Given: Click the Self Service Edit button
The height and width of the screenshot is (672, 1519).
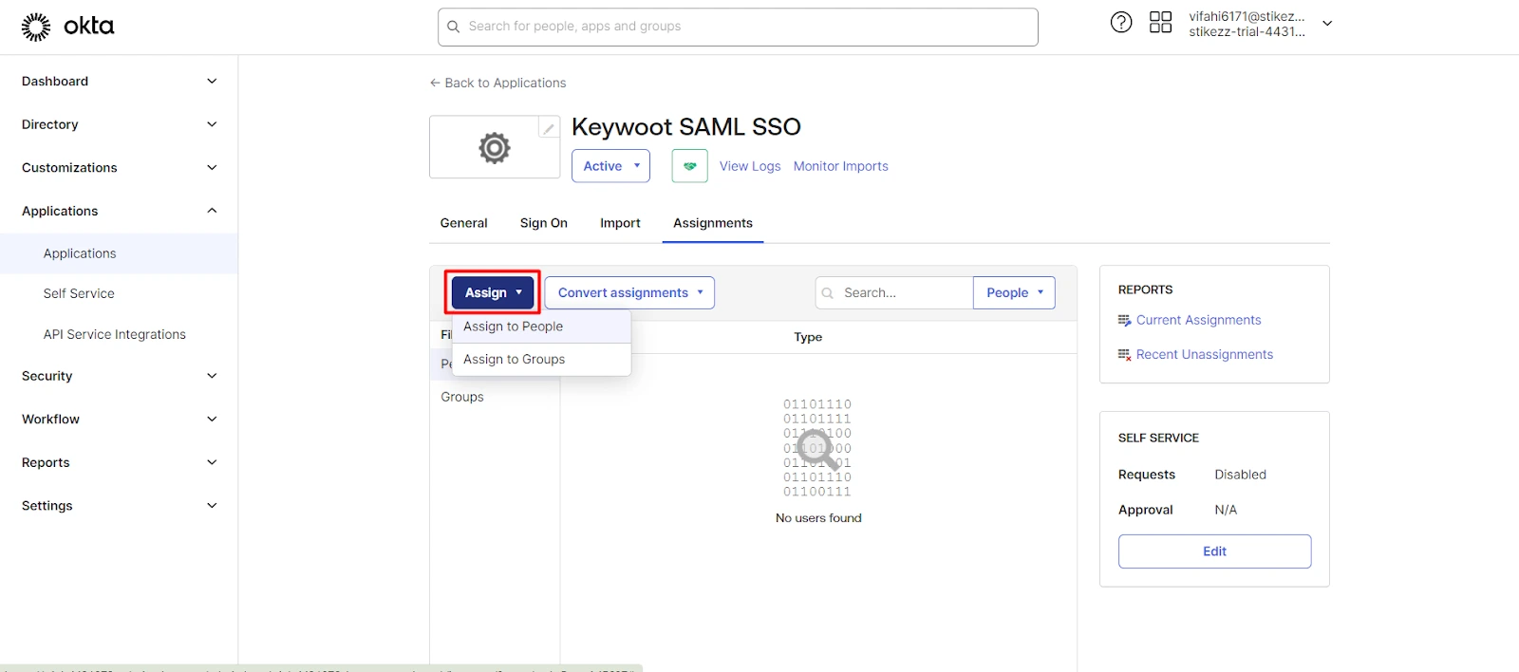Looking at the screenshot, I should point(1214,551).
